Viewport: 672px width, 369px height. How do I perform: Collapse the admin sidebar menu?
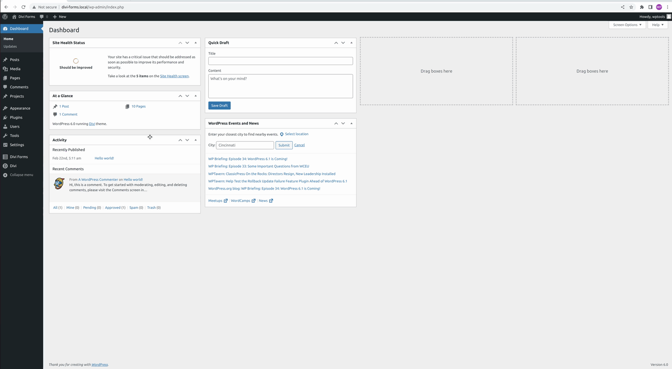click(18, 175)
